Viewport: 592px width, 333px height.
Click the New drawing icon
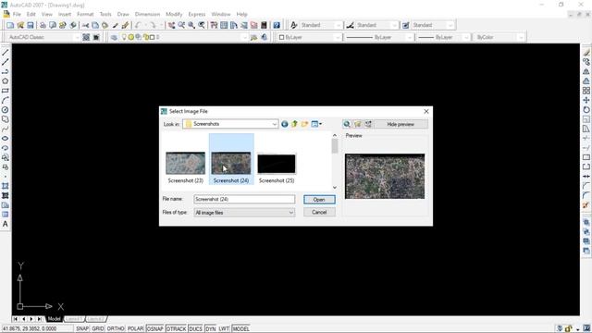(x=10, y=25)
